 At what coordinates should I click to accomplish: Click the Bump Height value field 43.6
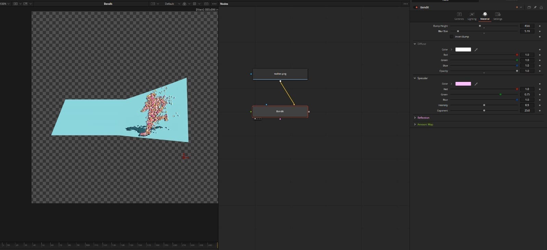(527, 26)
